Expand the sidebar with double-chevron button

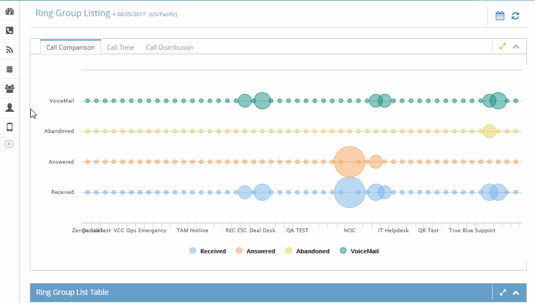(9, 144)
